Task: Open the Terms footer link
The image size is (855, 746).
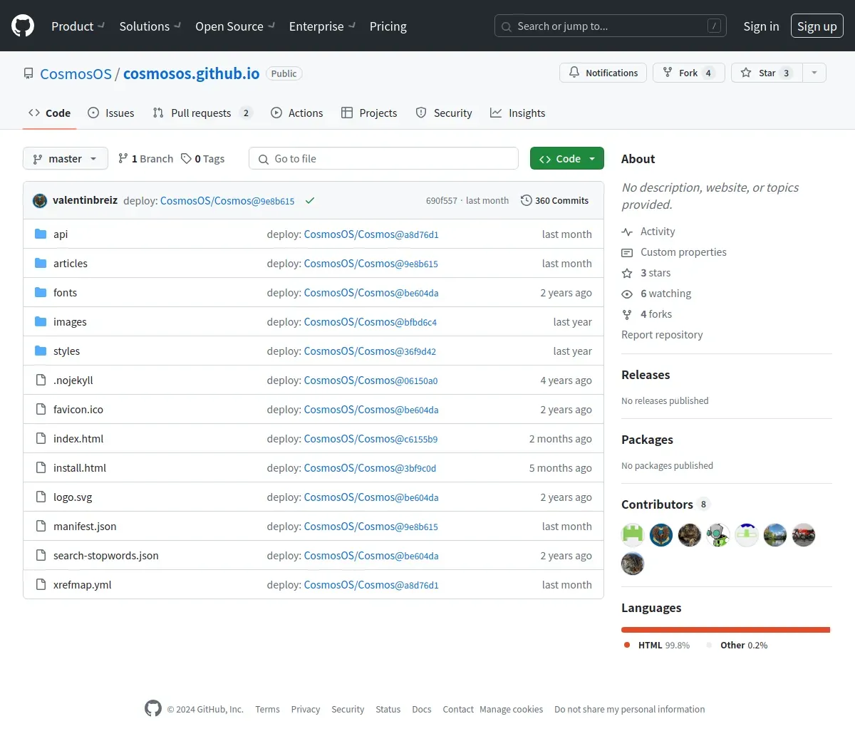Action: 267,709
